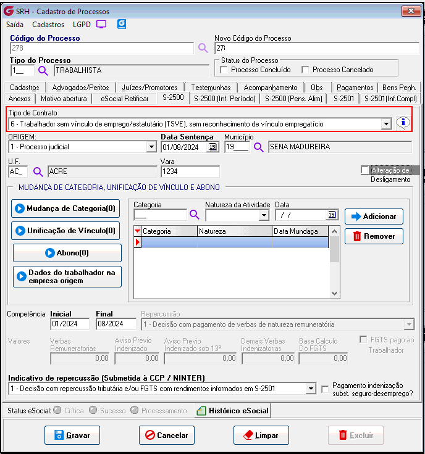
Task: Open the Cadastros menu
Action: click(x=48, y=25)
